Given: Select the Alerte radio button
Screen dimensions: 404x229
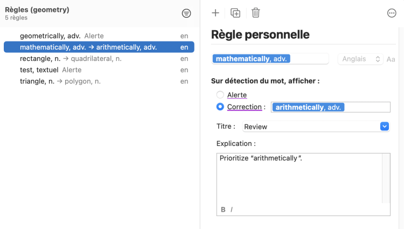Looking at the screenshot, I should pyautogui.click(x=220, y=95).
